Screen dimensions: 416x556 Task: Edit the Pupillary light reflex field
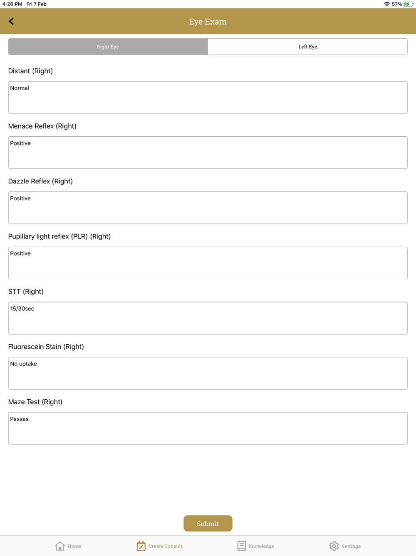click(x=208, y=263)
